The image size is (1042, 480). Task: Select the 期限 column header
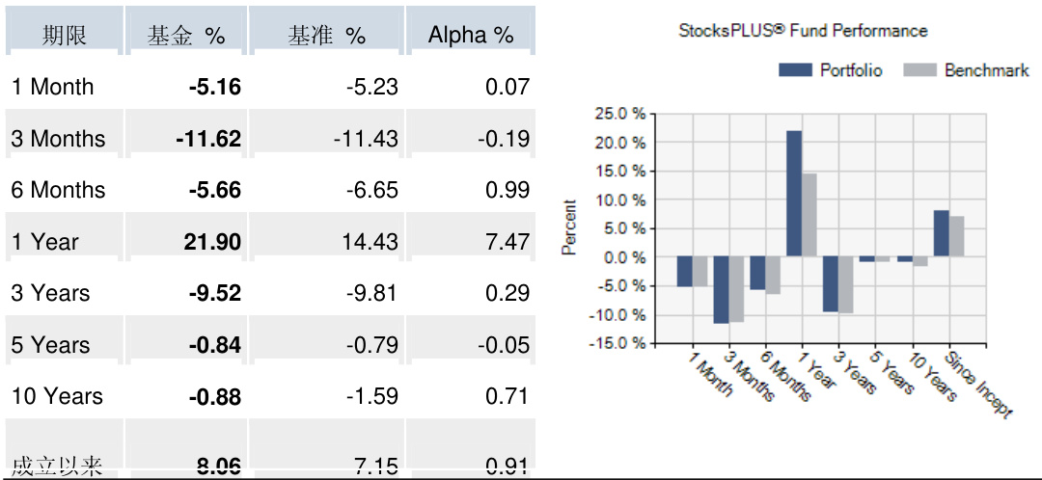pos(65,36)
